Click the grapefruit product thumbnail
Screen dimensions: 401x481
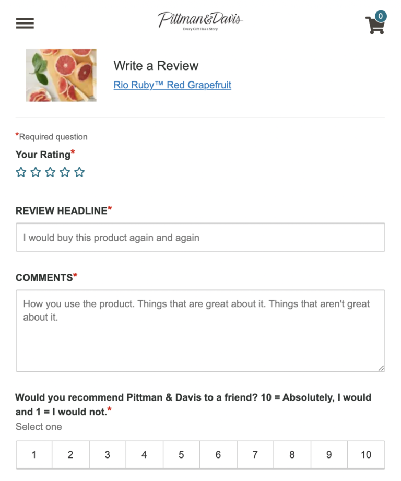coord(61,75)
